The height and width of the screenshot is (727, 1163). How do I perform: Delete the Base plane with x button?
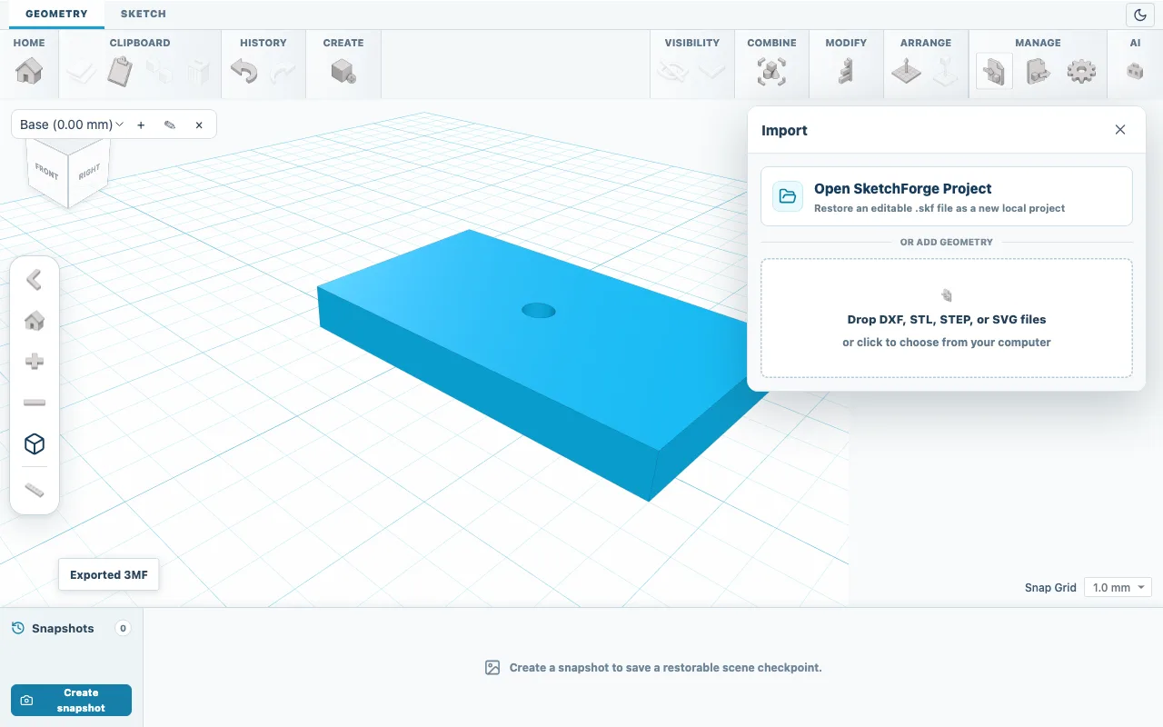point(199,124)
